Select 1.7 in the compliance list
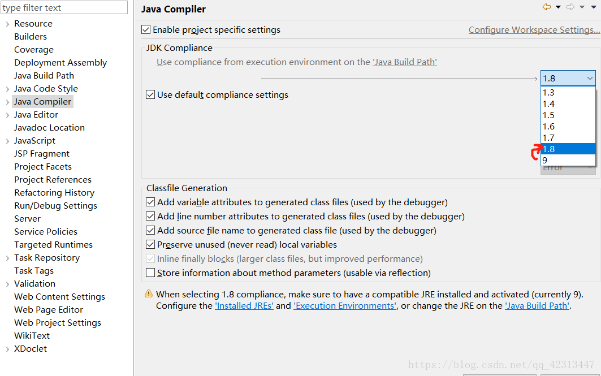This screenshot has height=376, width=601. pos(567,137)
